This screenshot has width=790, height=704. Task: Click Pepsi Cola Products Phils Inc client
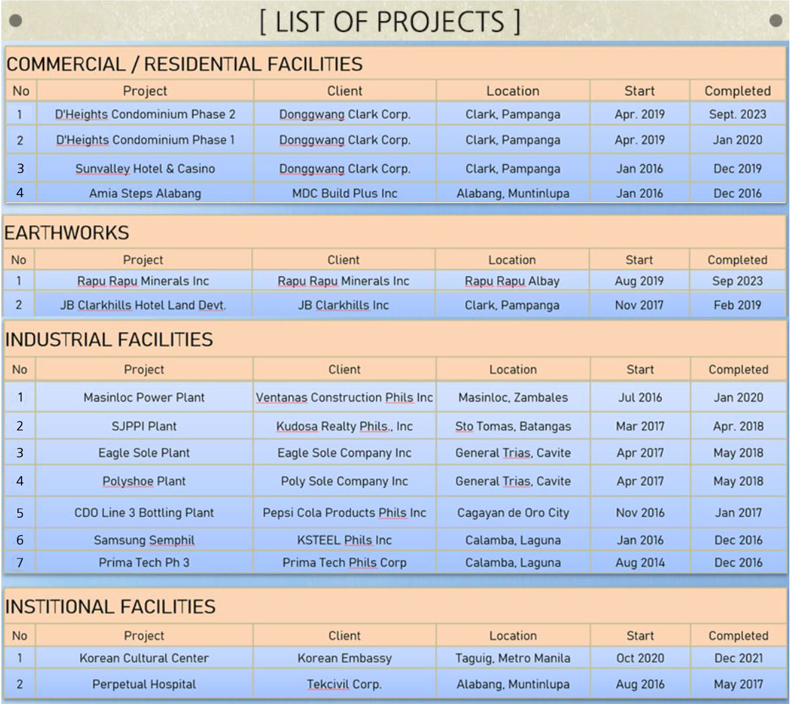pyautogui.click(x=344, y=513)
